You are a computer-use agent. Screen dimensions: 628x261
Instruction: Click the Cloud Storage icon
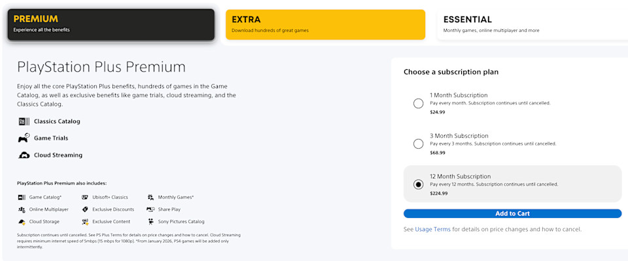[22, 221]
